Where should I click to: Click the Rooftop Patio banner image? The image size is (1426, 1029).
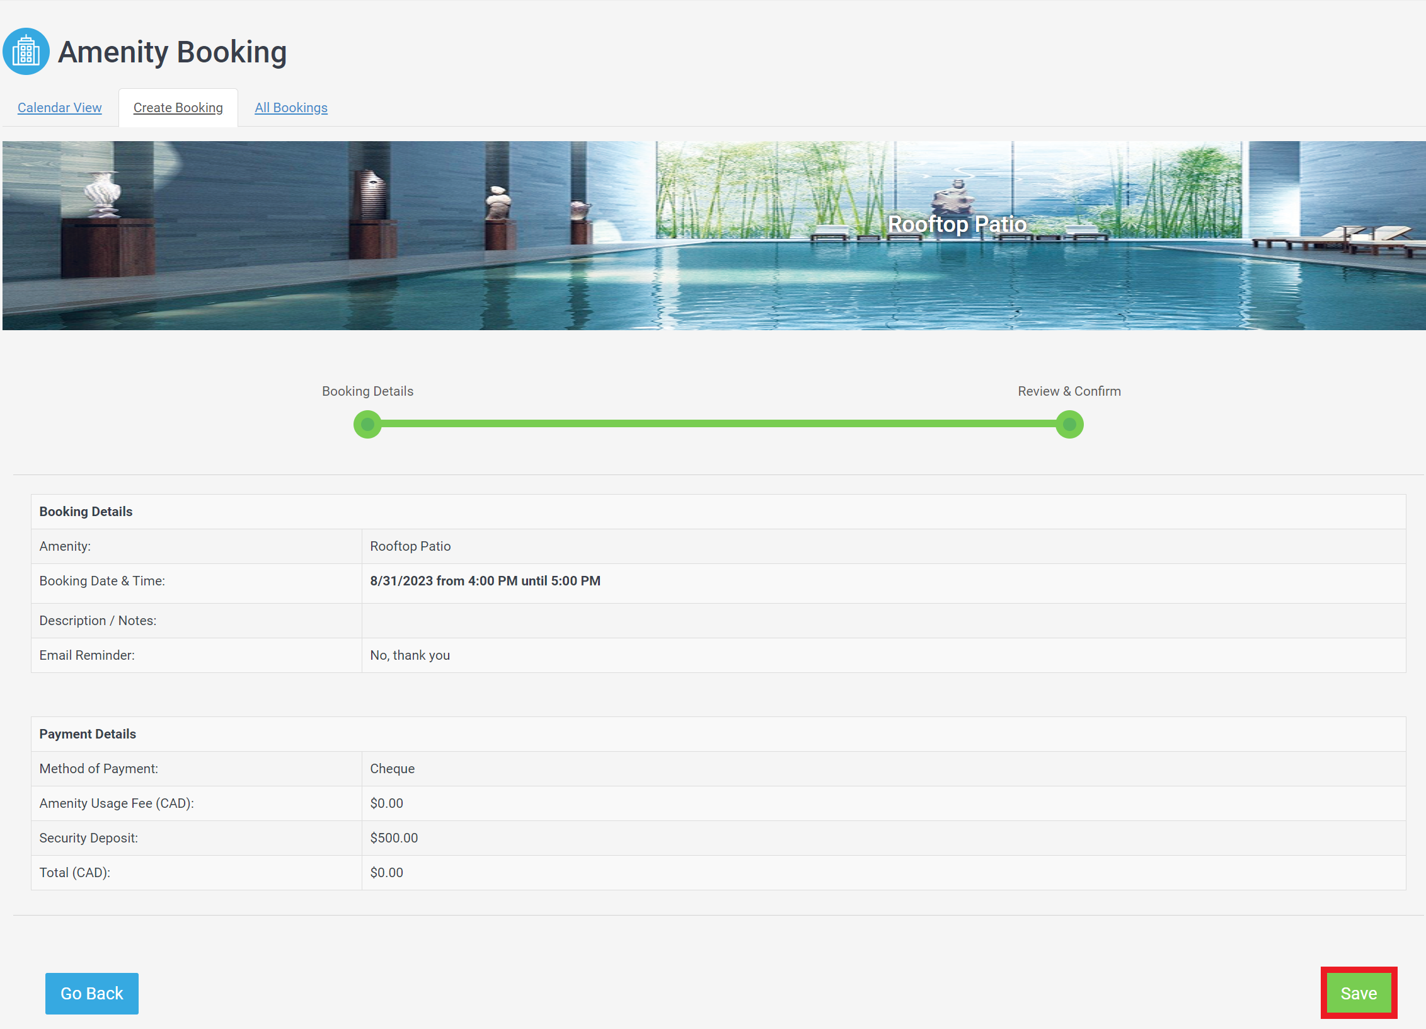point(713,236)
